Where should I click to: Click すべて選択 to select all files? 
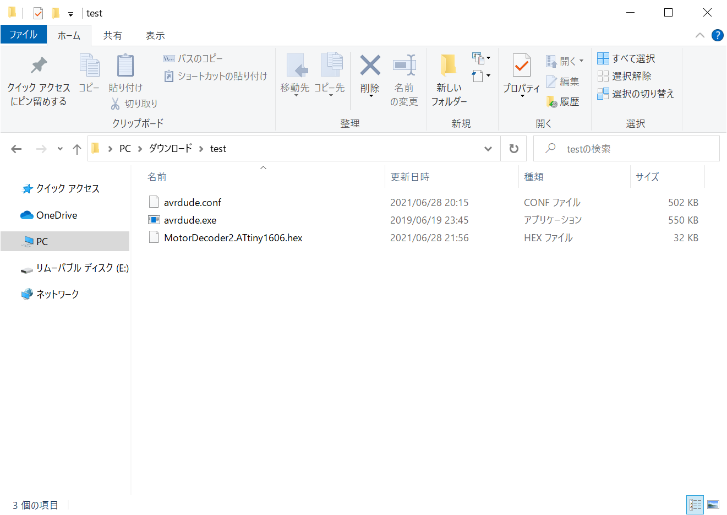click(626, 58)
